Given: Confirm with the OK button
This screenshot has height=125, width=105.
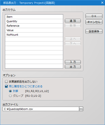Looking at the screenshot, I should [94, 16].
